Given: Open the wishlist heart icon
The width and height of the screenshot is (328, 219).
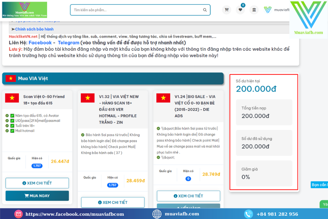Looking at the screenshot, I should (x=240, y=9).
